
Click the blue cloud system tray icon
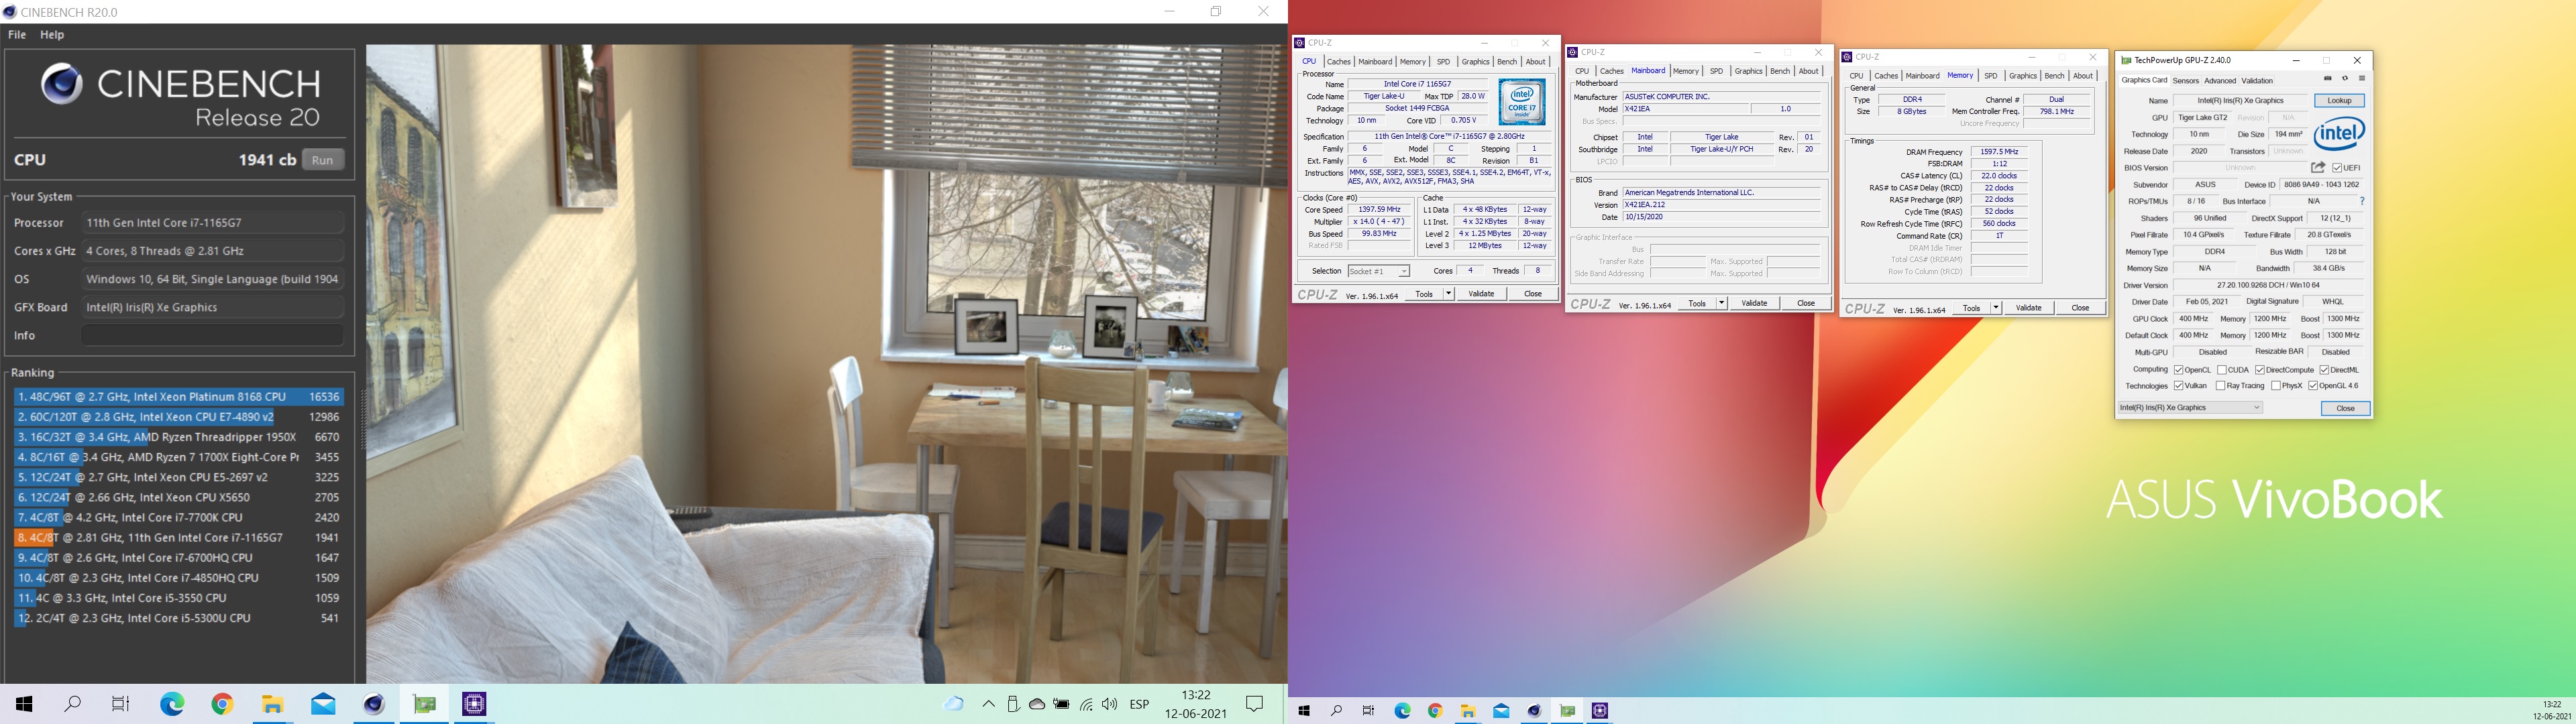(954, 704)
